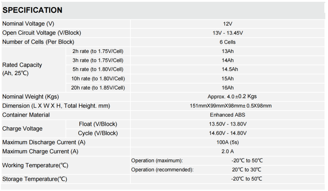
Task: Click the Maximum Charge Current (A) label
Action: pyautogui.click(x=40, y=152)
